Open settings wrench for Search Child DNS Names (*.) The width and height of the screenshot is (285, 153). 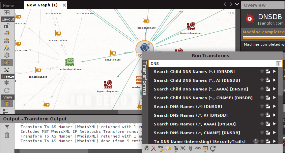coord(268,71)
